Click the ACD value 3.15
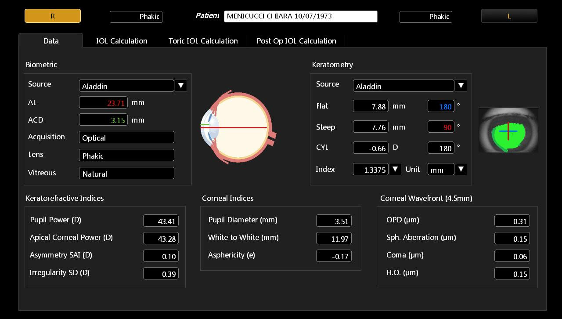Screen dimensions: 562x319 [x=103, y=120]
